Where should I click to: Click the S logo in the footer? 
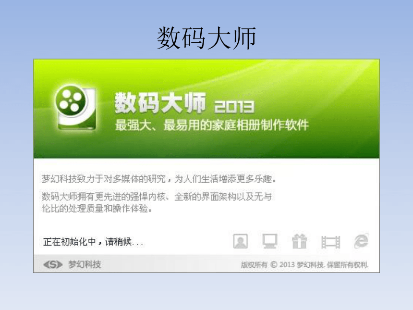point(53,264)
